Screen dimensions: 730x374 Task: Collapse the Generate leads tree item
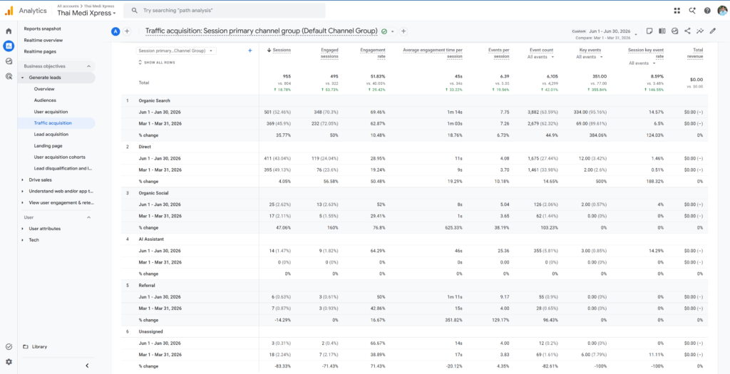23,78
